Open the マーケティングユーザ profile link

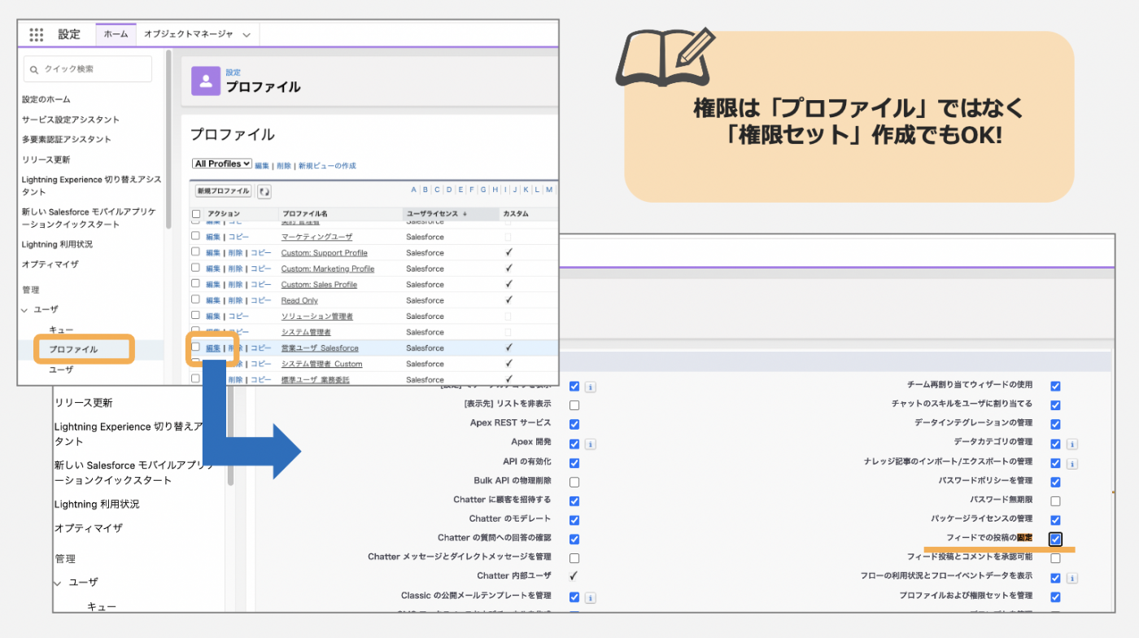[316, 237]
